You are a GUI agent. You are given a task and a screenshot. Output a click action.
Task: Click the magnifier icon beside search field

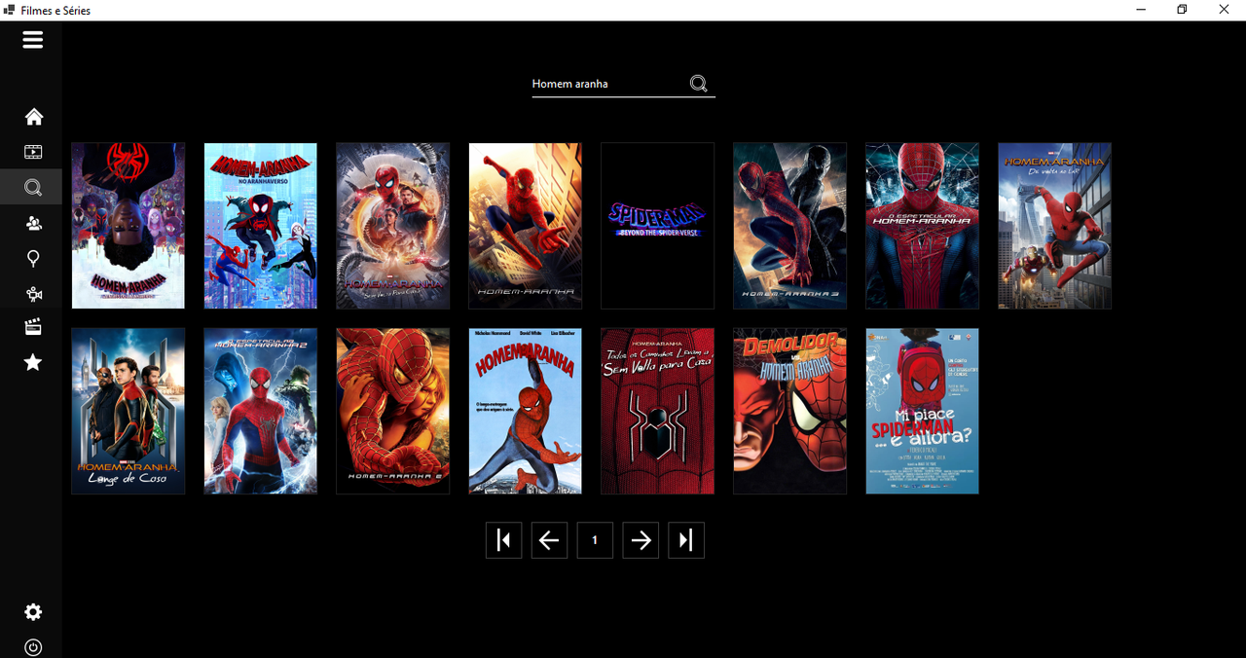698,84
